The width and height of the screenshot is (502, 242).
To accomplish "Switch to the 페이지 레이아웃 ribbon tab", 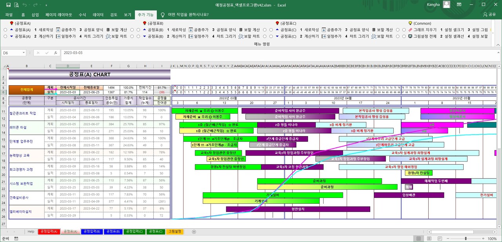I will tap(59, 14).
